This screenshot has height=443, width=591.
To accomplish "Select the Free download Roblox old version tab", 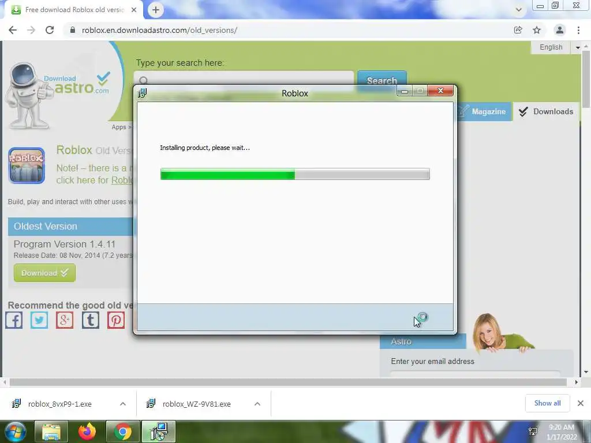I will [73, 10].
